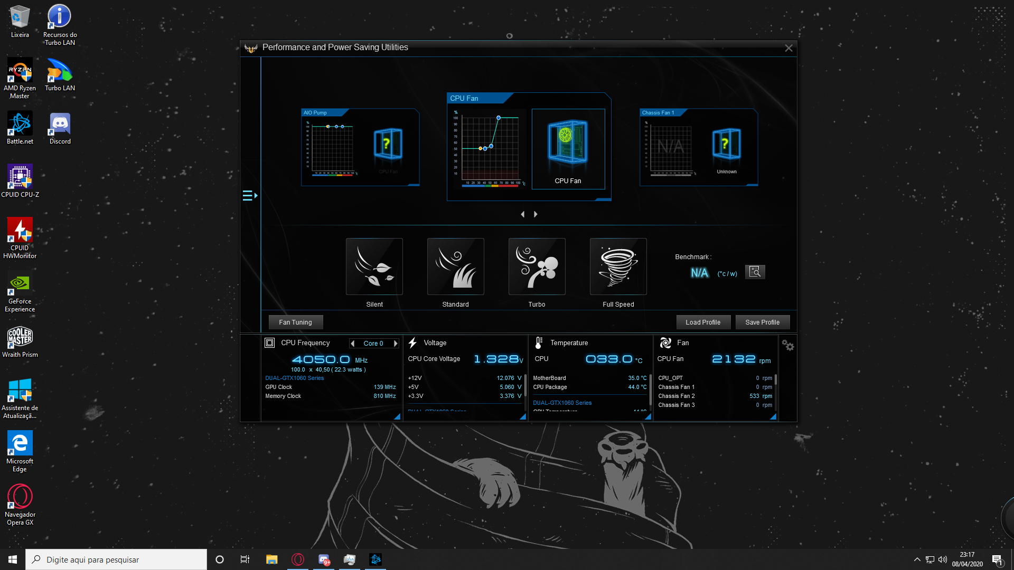Open Lixeira recycle bin on desktop

20,22
